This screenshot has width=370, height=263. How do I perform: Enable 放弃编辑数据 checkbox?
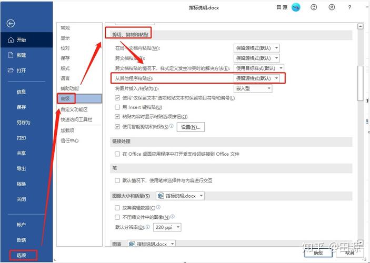pos(117,208)
